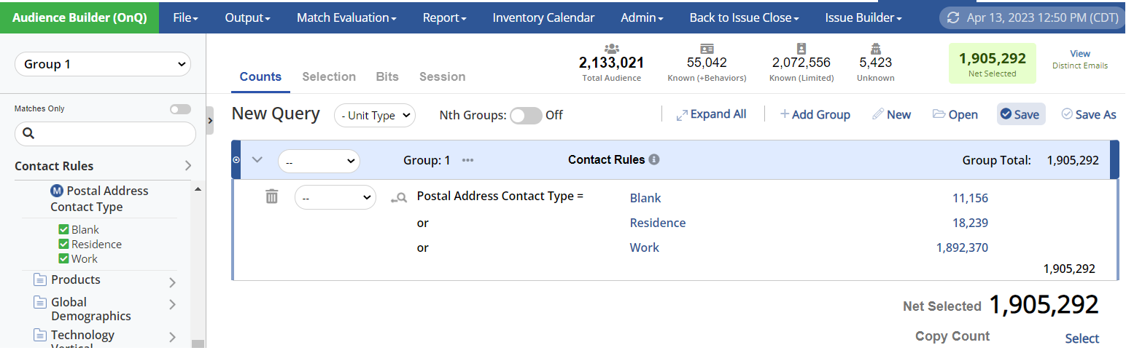Click the Total Audience people icon
Viewport: 1126px width, 353px height.
[x=611, y=49]
